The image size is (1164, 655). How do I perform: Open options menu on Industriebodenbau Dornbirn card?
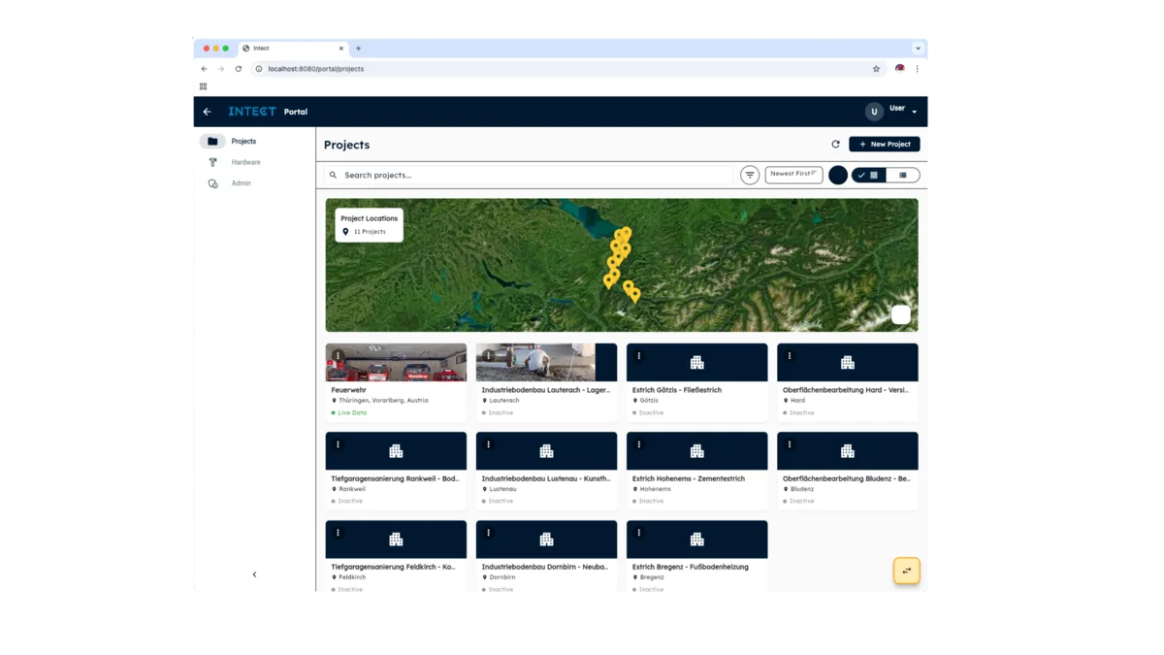tap(488, 533)
